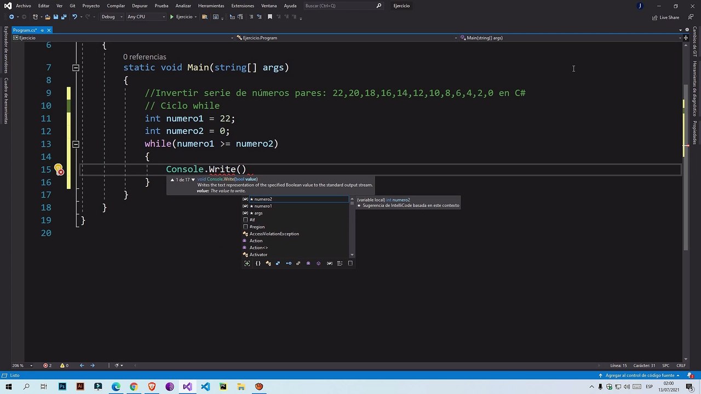Toggle the classes filter in IntelliSense bar

(x=268, y=263)
